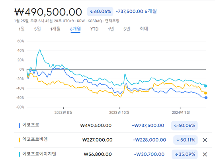Click ₩56,800.00 price in 에코프로에이치엔 row
Image resolution: width=215 pixels, height=161 pixels.
coord(98,154)
